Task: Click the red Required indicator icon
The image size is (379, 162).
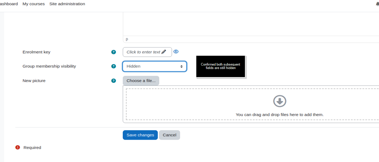Action: tap(18, 147)
